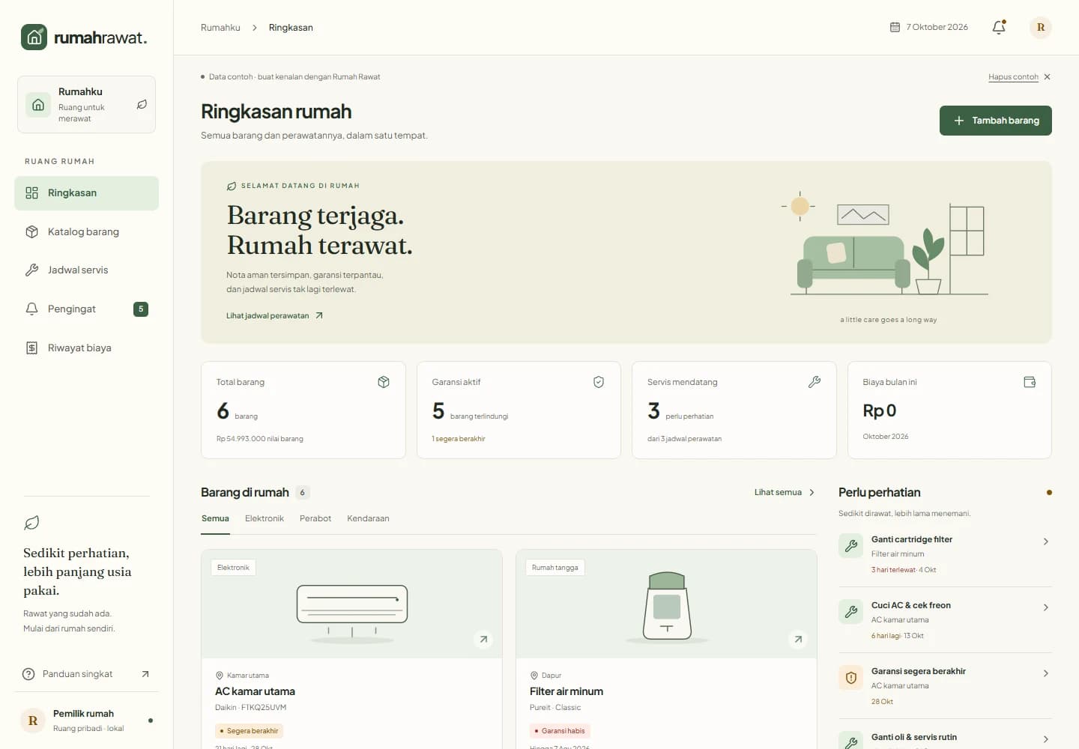Expand the Ganti oli & servis rutin chevron

tap(1046, 739)
